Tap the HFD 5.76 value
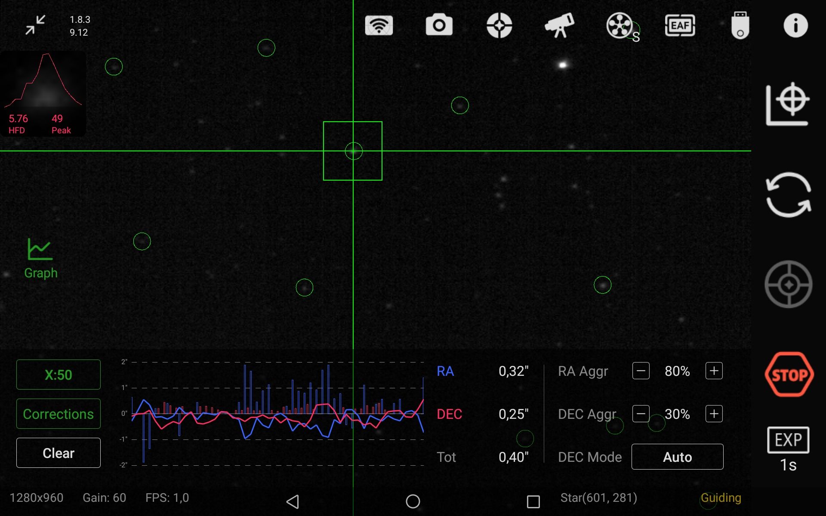826x516 pixels. (18, 119)
